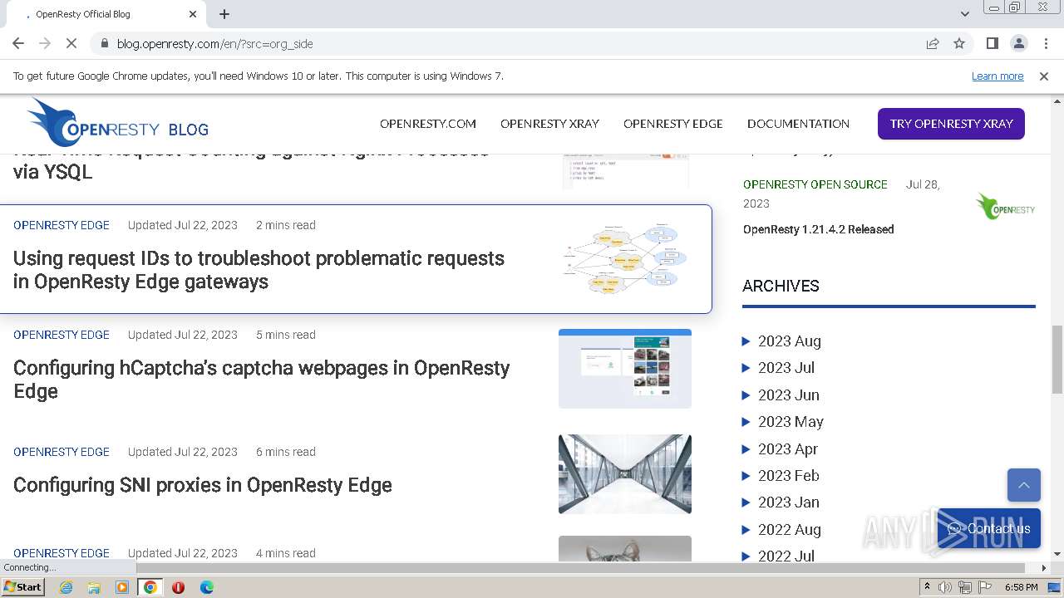Close the OpenResty Official Blog tab
1064x598 pixels.
point(193,14)
